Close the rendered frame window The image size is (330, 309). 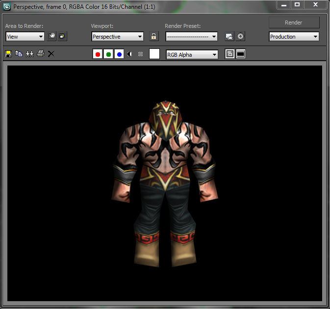[315, 4]
